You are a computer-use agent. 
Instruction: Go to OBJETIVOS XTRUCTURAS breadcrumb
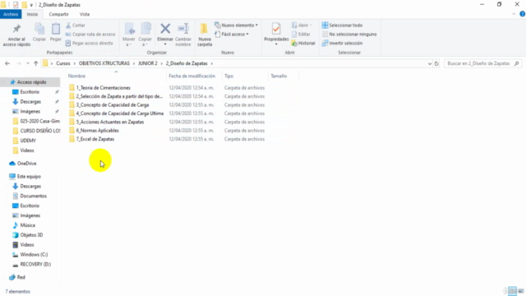coord(104,63)
